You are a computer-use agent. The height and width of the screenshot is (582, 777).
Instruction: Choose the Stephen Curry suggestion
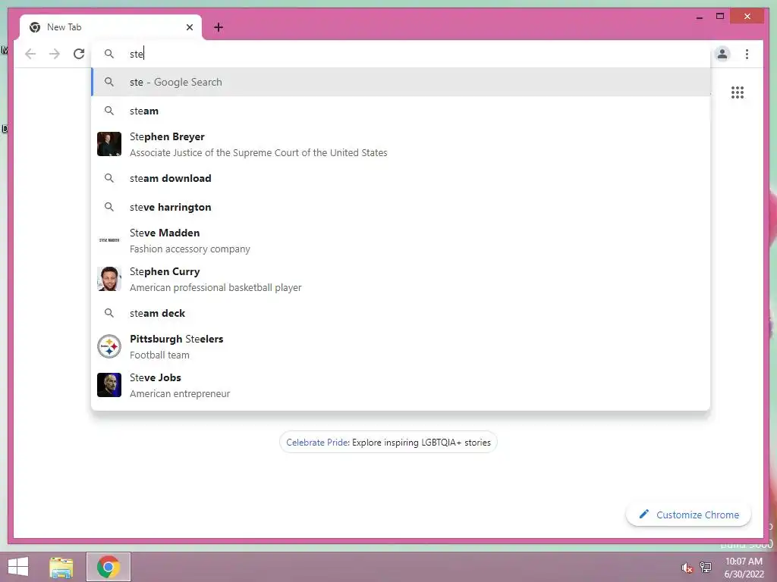pyautogui.click(x=401, y=279)
